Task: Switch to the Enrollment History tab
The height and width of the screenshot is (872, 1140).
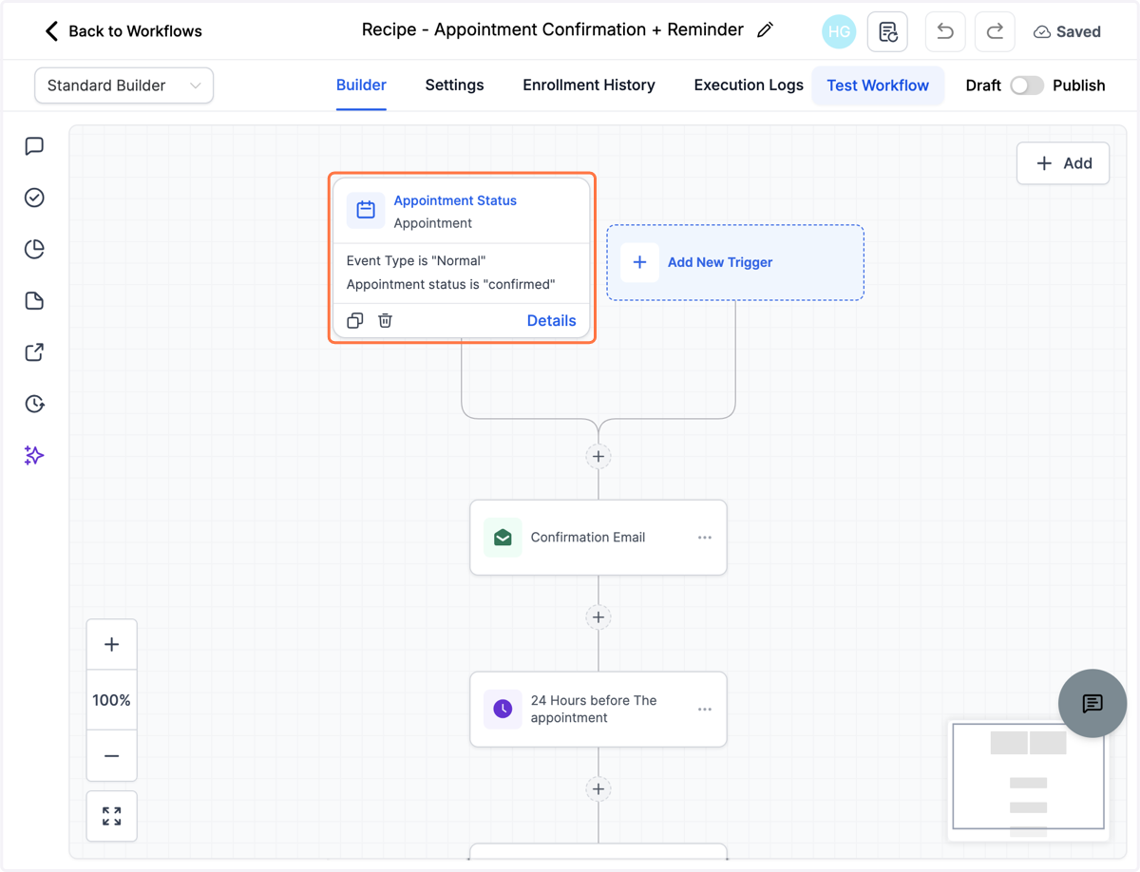Action: 589,85
